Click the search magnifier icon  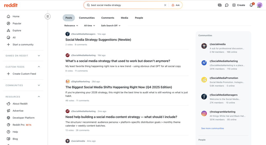tap(88, 5)
